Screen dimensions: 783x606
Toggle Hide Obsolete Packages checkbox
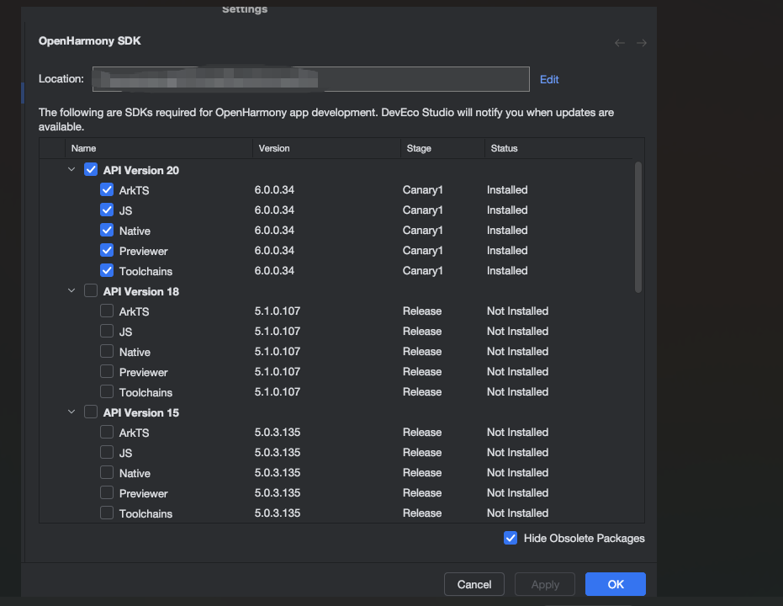tap(511, 538)
